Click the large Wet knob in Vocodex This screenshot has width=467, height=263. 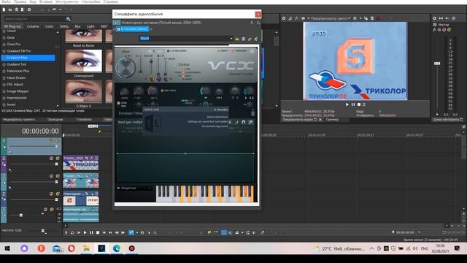[x=126, y=67]
